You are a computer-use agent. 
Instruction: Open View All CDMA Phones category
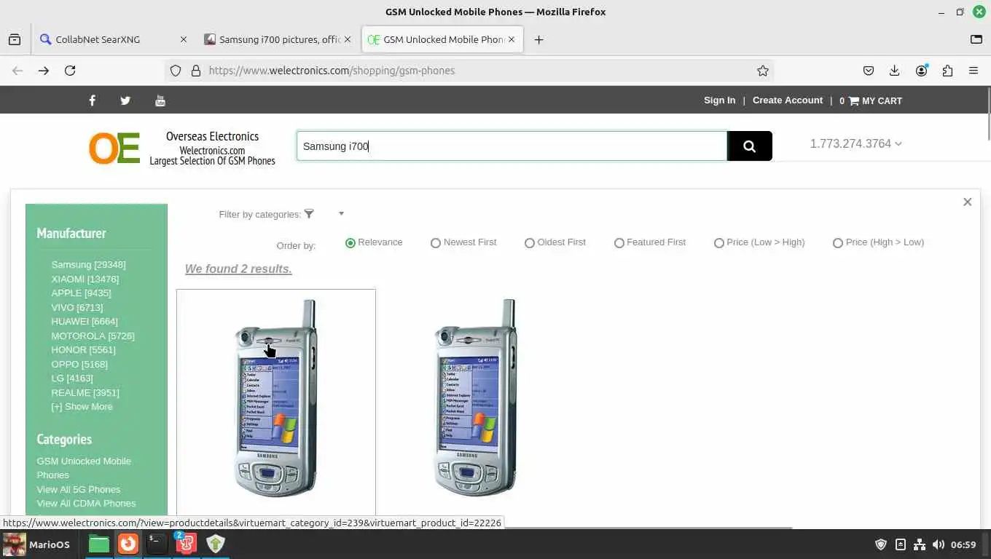tap(86, 504)
